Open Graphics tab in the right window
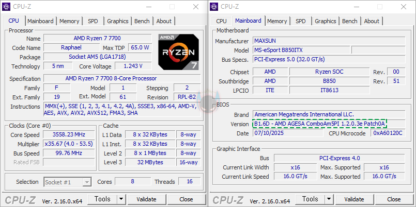This screenshot has height=207, width=416. [326, 21]
